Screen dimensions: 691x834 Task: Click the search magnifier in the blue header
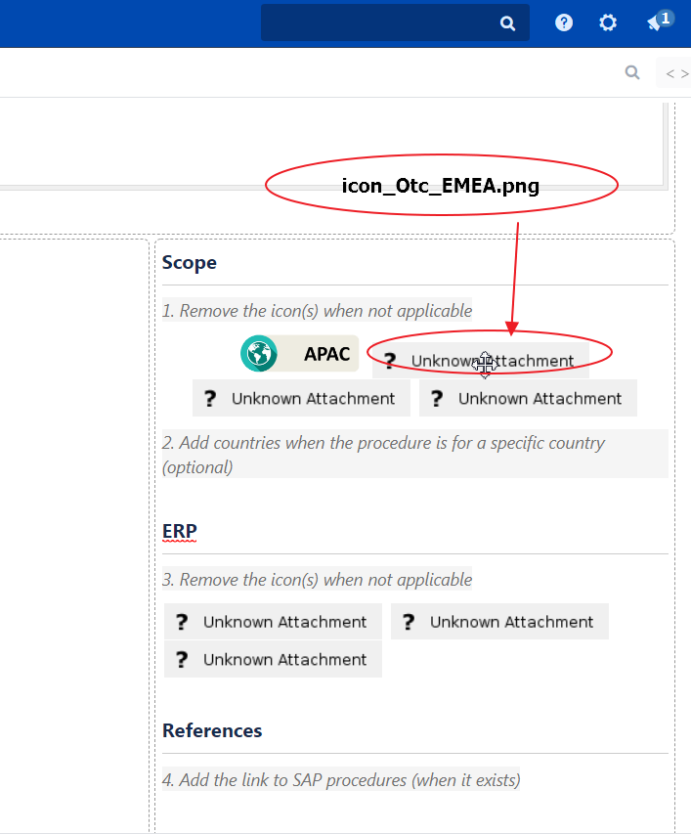coord(507,23)
